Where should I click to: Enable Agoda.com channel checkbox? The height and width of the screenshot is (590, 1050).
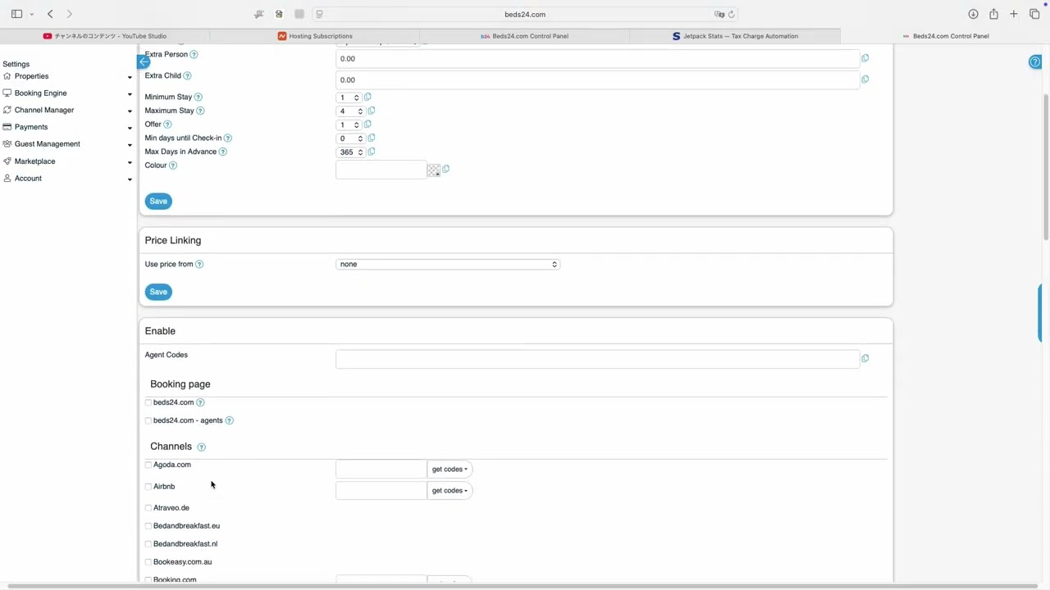148,465
